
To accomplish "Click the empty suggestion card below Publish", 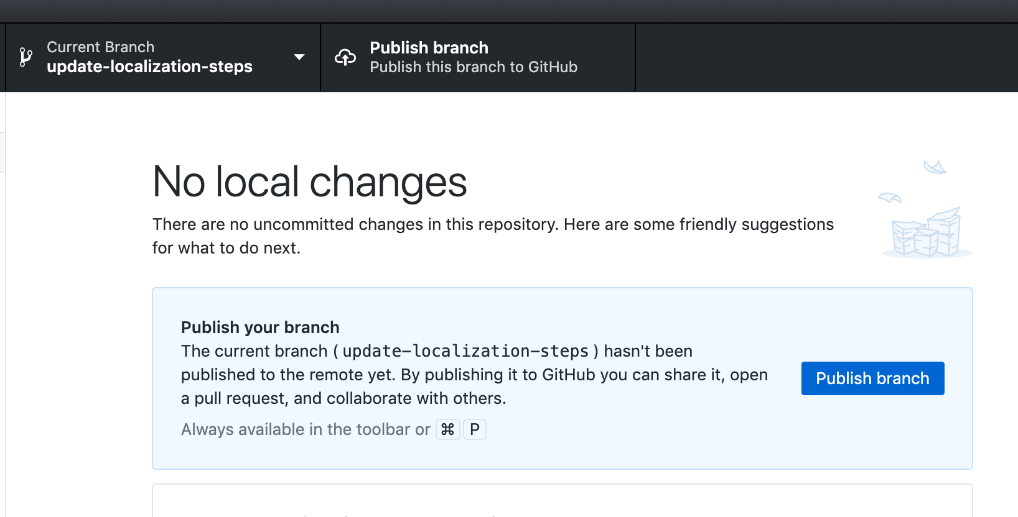I will (560, 503).
